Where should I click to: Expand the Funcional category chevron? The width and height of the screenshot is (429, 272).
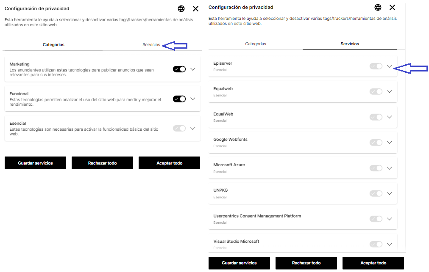tap(193, 99)
